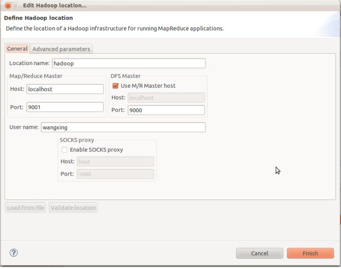Click the Load from file button
Screen dimensions: 341x269
[x=25, y=208]
